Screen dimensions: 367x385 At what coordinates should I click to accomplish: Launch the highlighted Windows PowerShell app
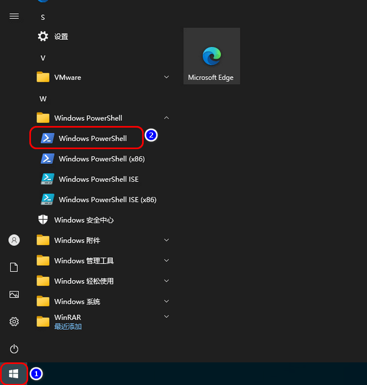tap(92, 138)
